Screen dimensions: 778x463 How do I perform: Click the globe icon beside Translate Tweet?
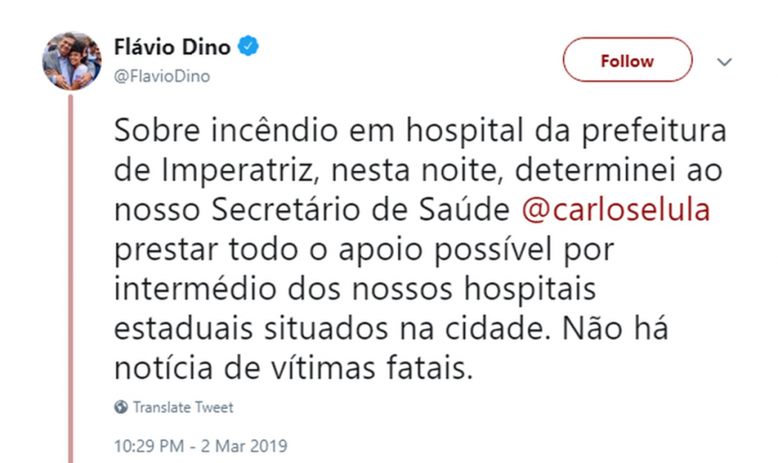click(121, 407)
